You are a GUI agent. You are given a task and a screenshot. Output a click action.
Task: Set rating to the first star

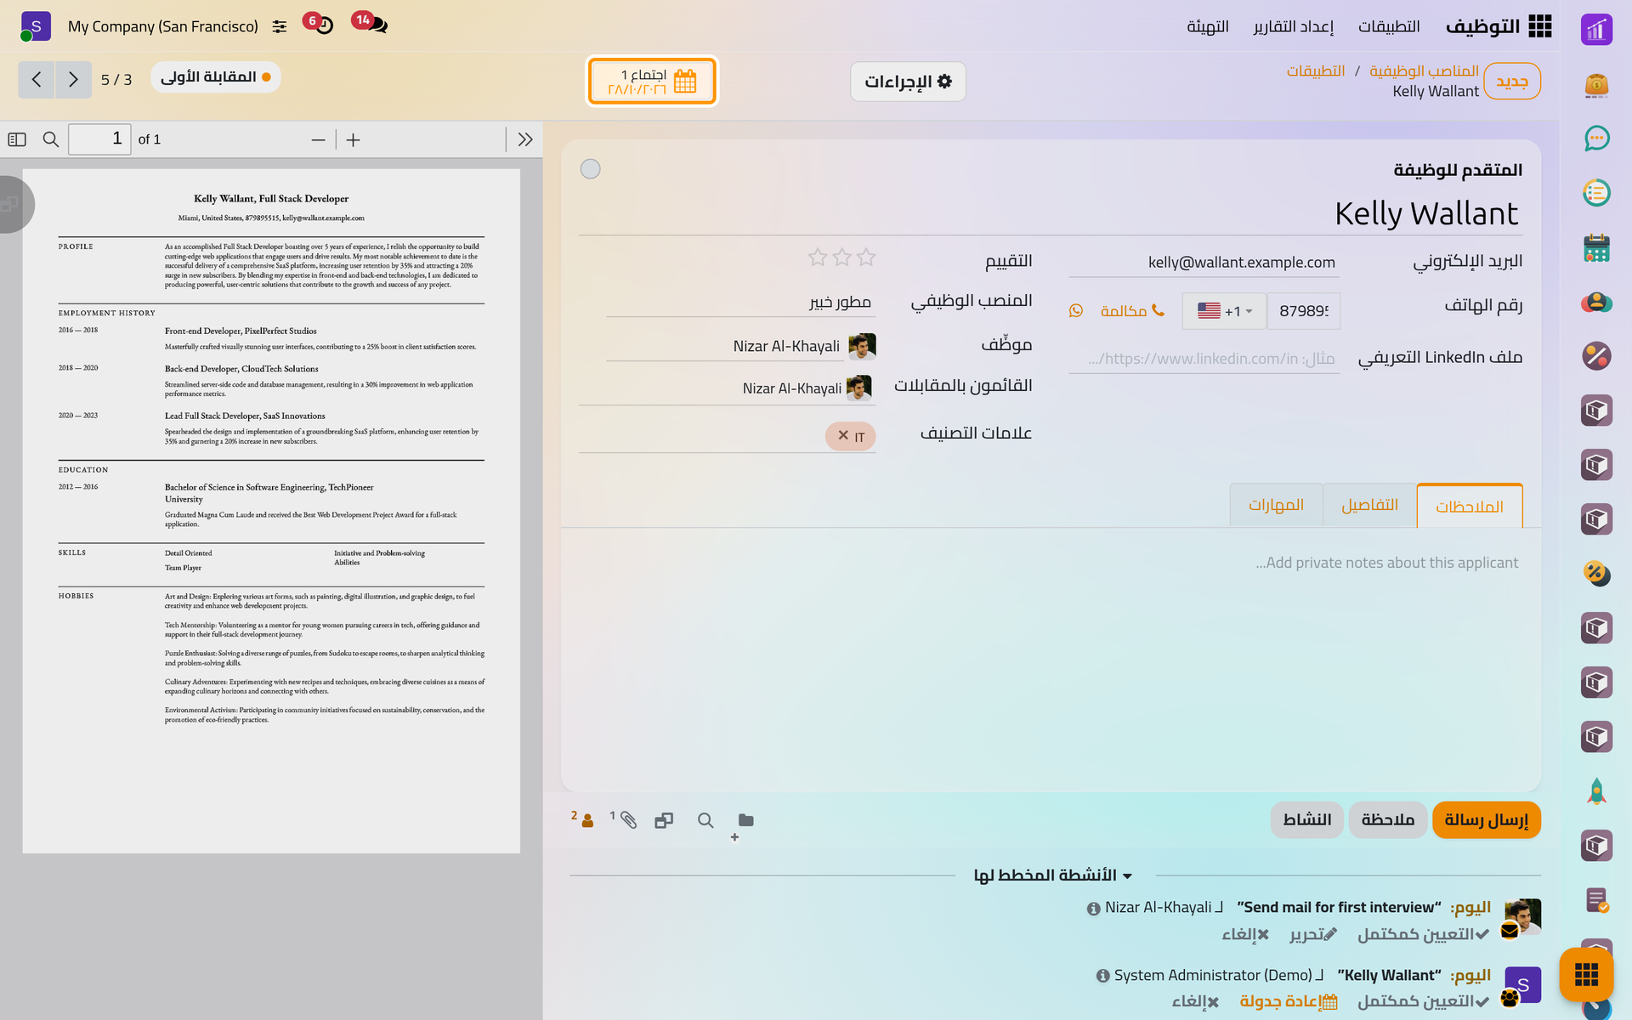click(x=866, y=257)
